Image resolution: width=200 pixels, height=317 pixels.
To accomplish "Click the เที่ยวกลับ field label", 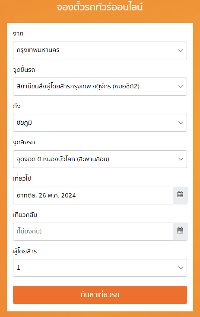I will point(25,214).
